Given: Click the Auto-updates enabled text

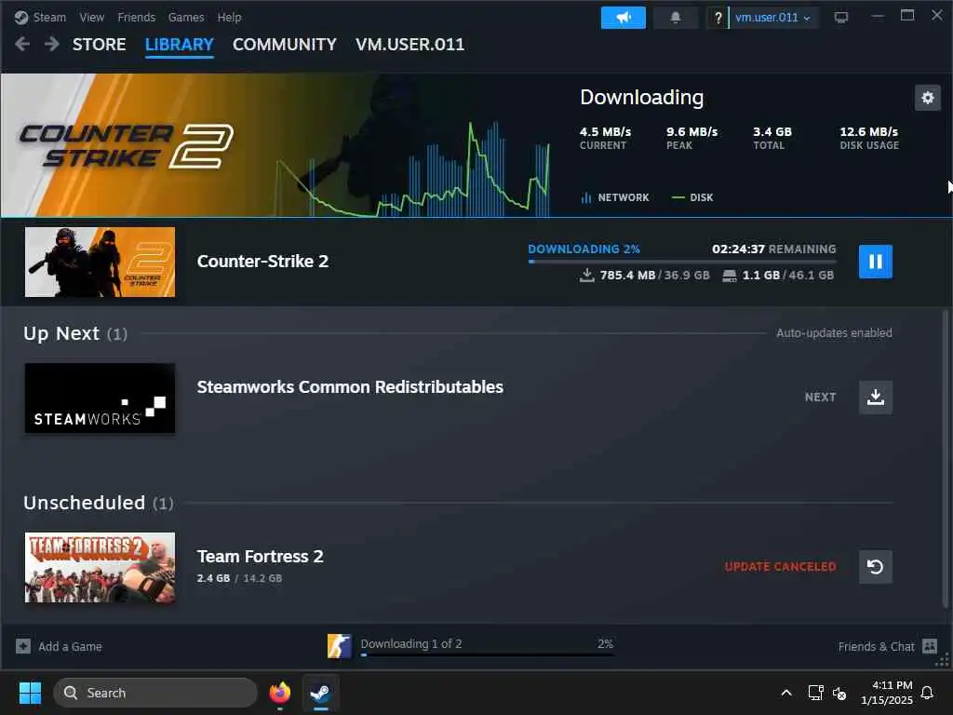Looking at the screenshot, I should click(834, 332).
